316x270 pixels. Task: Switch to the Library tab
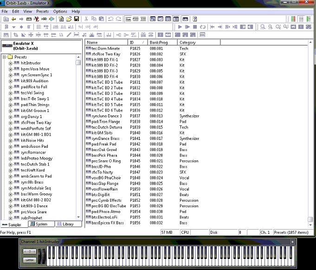point(68,224)
